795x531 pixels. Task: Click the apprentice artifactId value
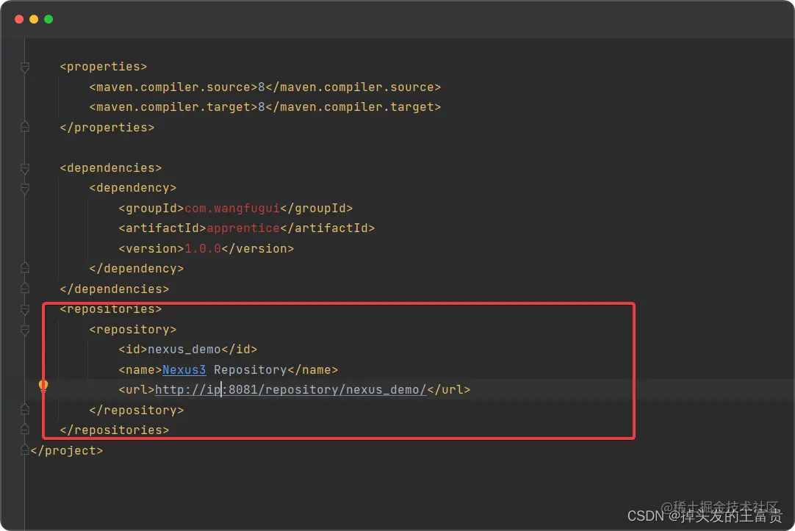[x=243, y=228]
